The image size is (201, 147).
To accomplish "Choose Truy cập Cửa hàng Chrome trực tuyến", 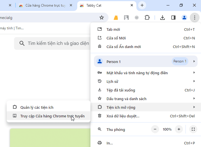I will click(49, 116).
